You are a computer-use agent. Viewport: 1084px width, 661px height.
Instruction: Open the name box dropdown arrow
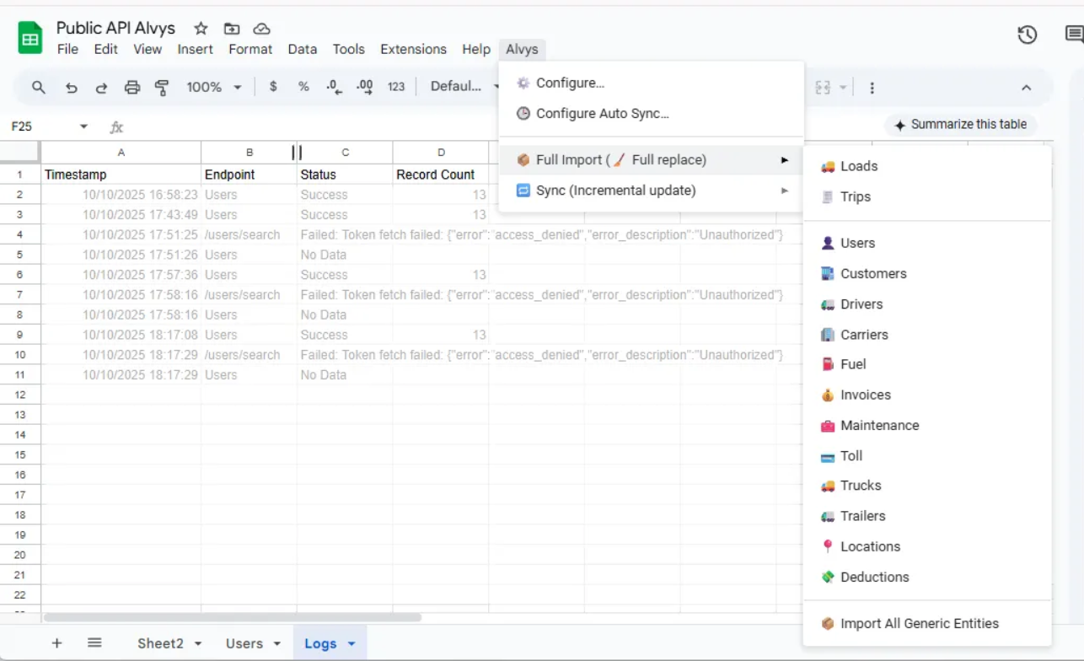point(83,126)
